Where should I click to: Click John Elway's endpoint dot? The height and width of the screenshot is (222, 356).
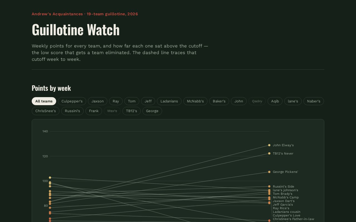pos(269,145)
